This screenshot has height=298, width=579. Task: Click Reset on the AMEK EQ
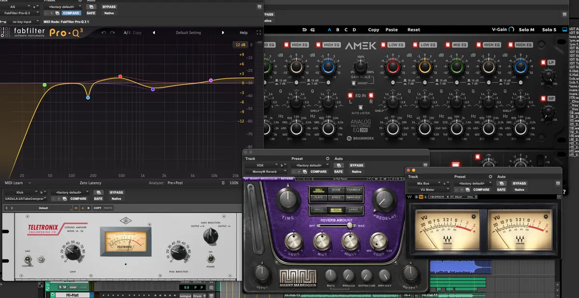pyautogui.click(x=414, y=29)
